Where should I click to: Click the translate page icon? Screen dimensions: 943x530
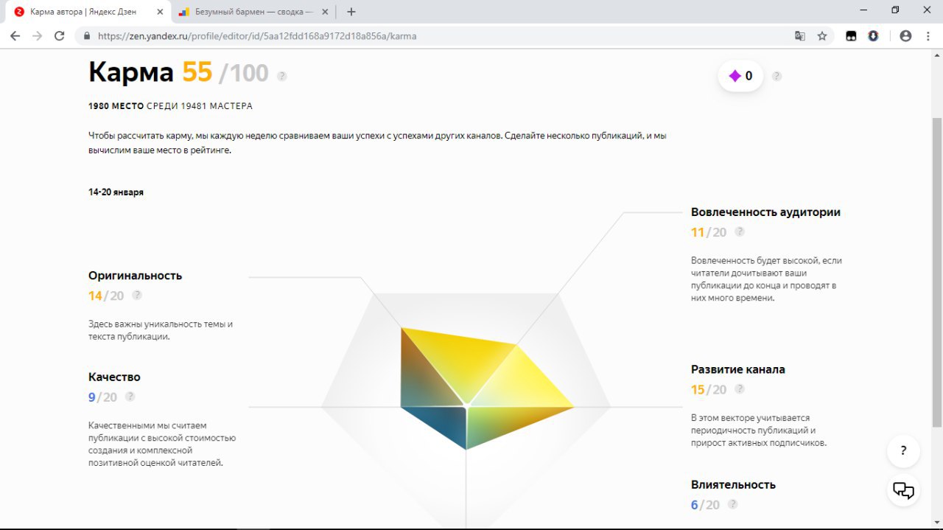(800, 35)
